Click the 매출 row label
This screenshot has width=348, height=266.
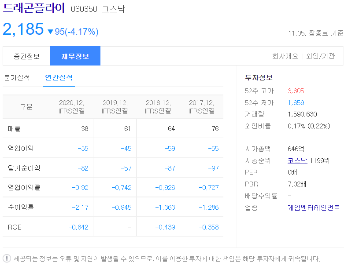(x=14, y=128)
